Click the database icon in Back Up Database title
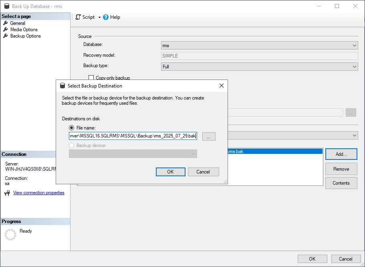365x267 pixels. pos(7,6)
